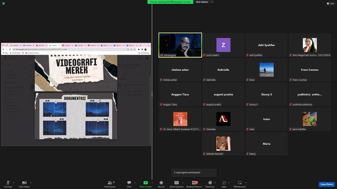Open Whiteboards
The width and height of the screenshot is (337, 189).
pyautogui.click(x=240, y=184)
